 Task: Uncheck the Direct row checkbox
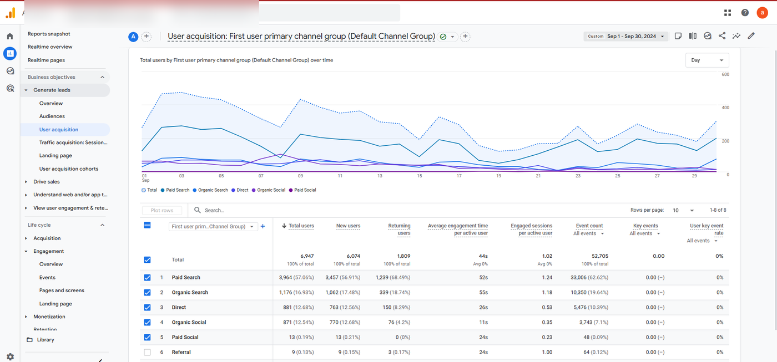point(147,307)
